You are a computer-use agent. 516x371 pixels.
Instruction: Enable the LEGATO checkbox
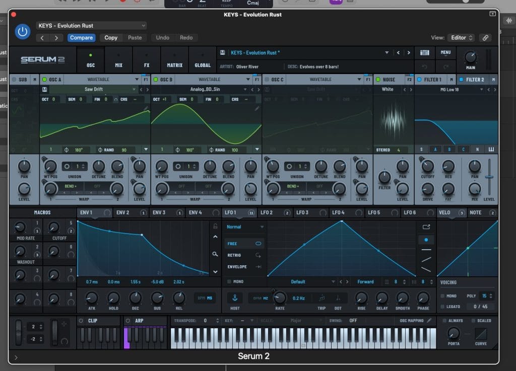click(x=442, y=307)
